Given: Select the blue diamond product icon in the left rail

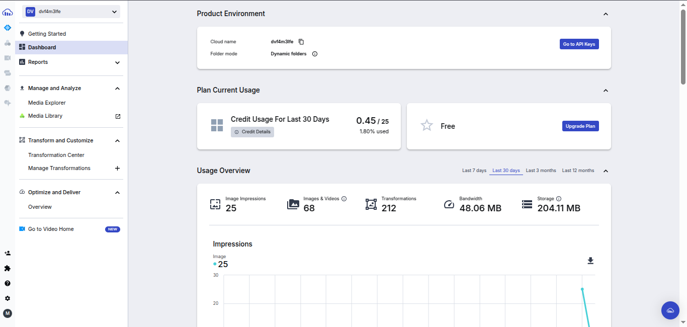Looking at the screenshot, I should (8, 28).
